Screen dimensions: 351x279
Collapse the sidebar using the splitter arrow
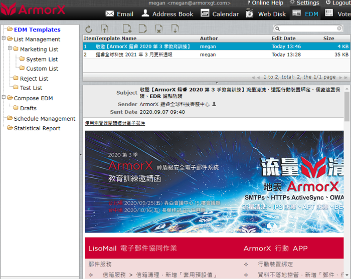(x=81, y=155)
